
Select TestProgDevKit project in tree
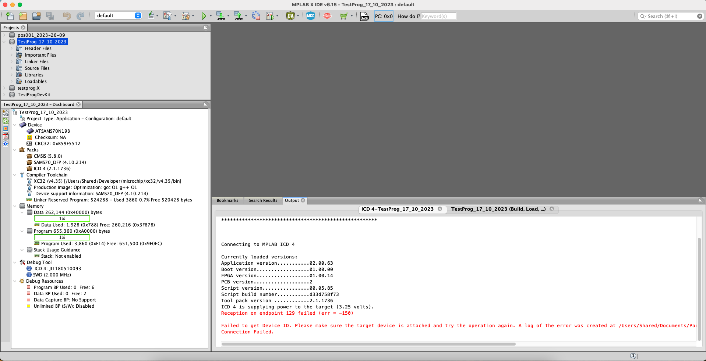point(33,95)
